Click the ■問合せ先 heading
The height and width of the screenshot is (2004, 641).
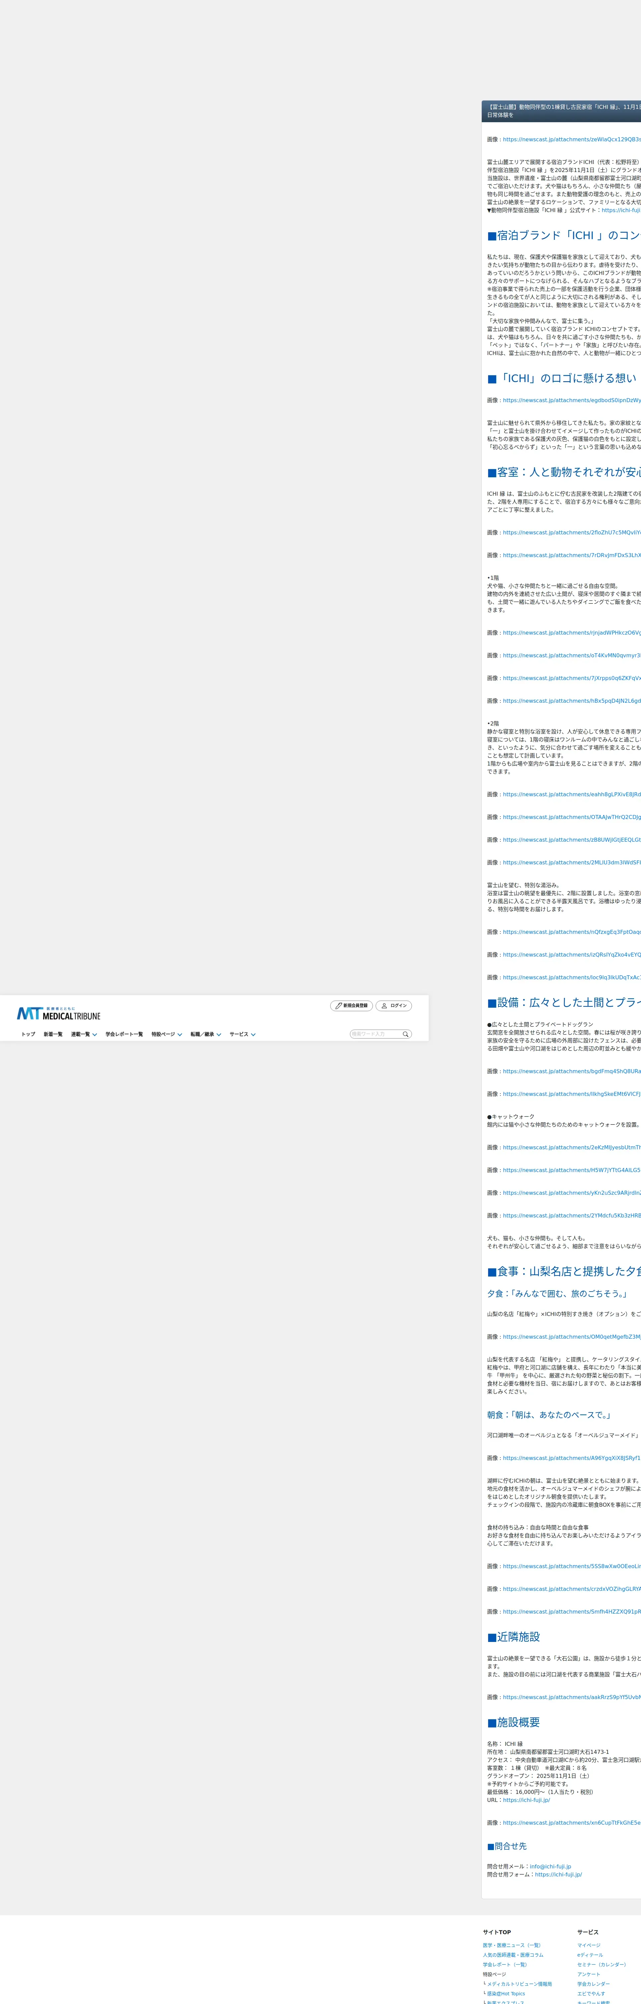506,1846
